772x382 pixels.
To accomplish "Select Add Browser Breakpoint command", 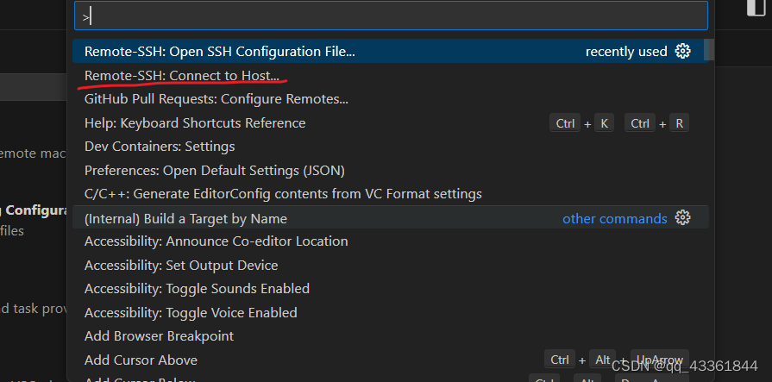I will coord(391,336).
